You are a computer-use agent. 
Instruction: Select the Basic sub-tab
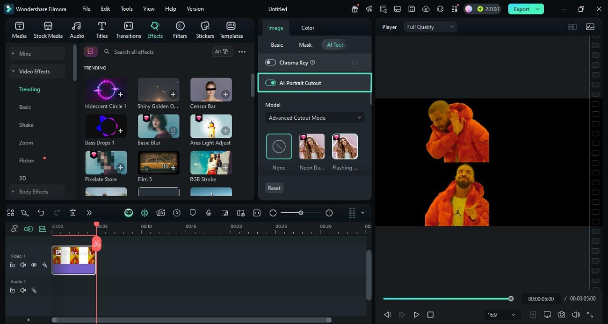[277, 45]
